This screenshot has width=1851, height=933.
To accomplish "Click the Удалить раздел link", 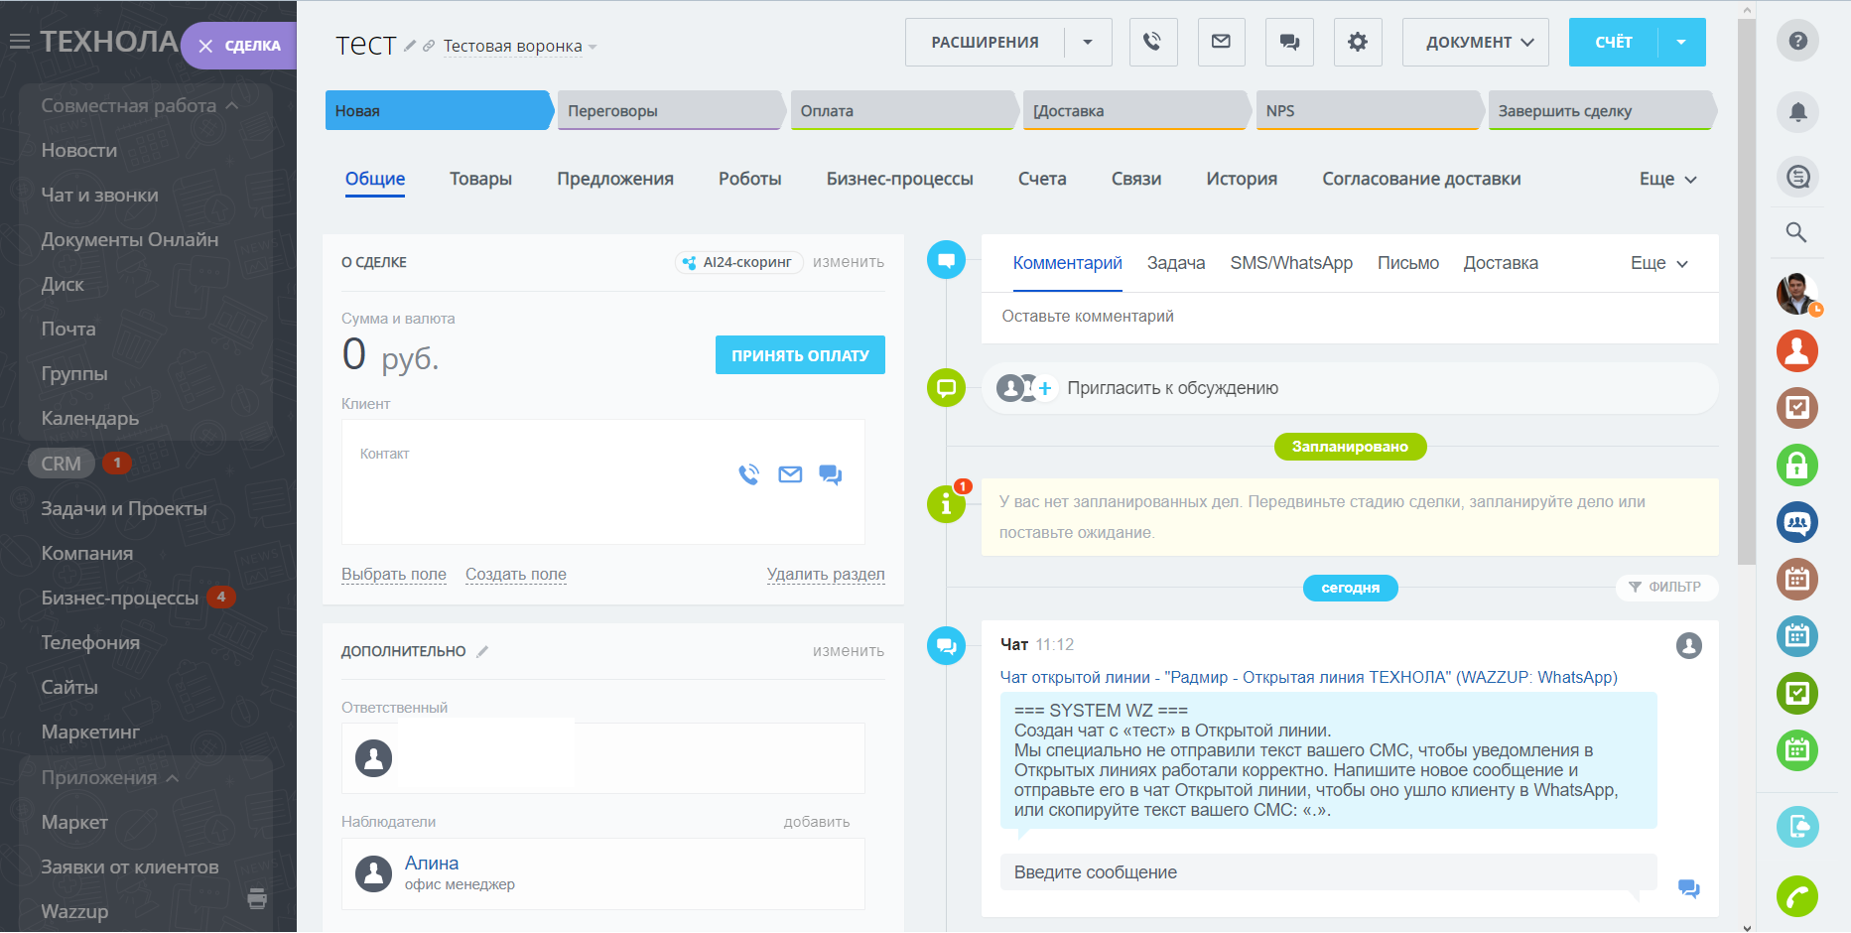I will (x=825, y=574).
